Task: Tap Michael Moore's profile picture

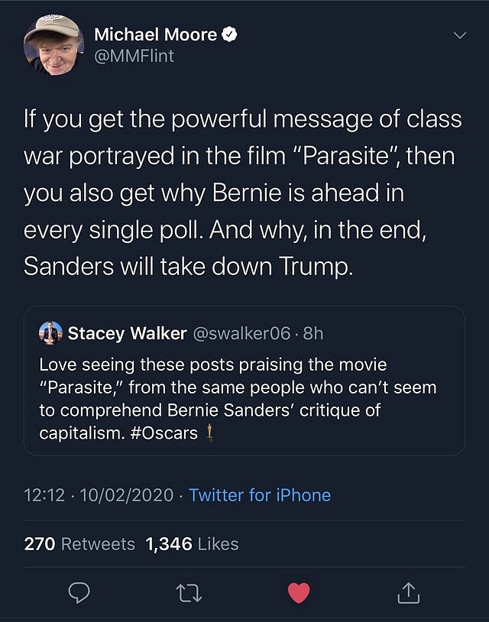Action: click(x=53, y=47)
